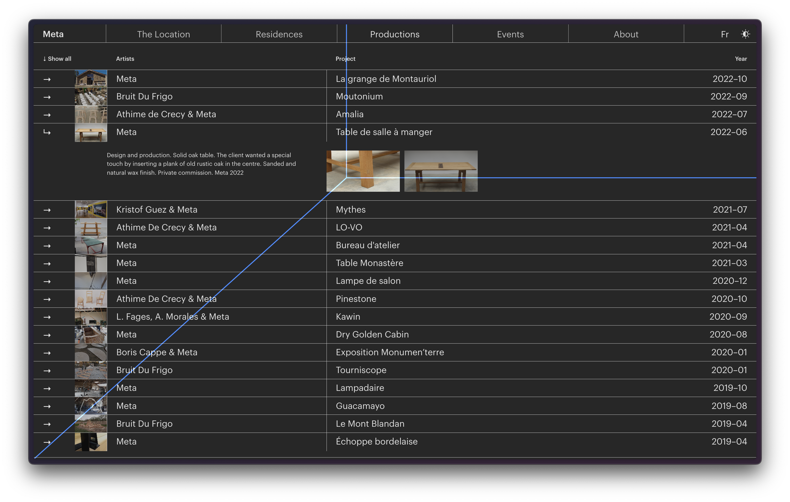Open The Location tab
This screenshot has width=790, height=502.
click(163, 34)
